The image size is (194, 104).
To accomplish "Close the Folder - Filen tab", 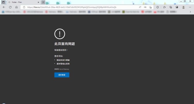I will (38, 2).
